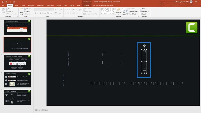Decrease the font size
Viewport: 201px width, 113px height.
(58, 10)
